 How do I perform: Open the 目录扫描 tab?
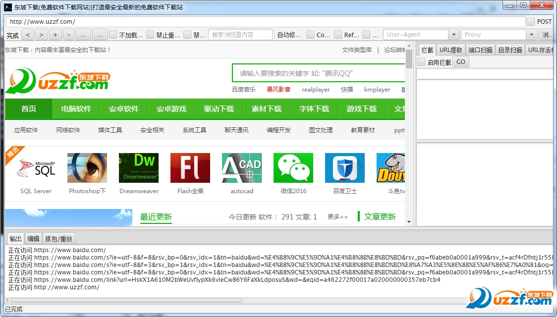coord(510,50)
